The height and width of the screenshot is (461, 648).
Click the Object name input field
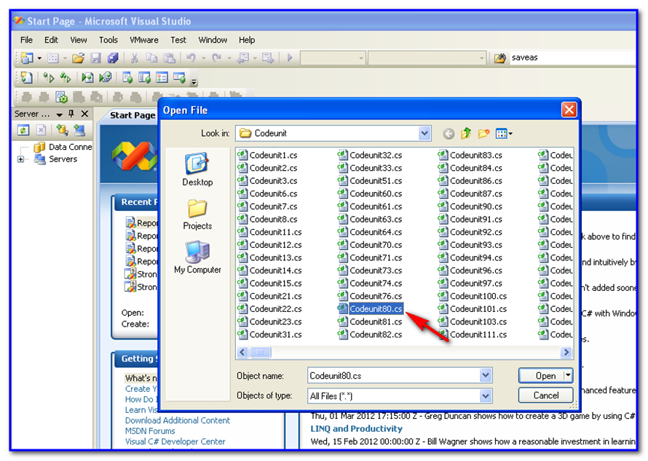click(x=394, y=376)
